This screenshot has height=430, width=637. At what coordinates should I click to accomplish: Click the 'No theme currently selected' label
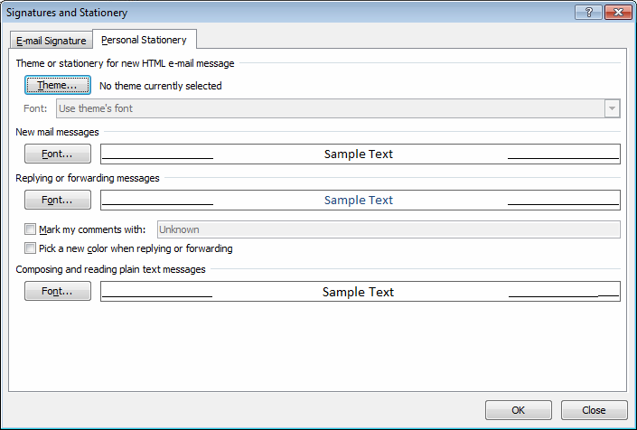[x=161, y=86]
